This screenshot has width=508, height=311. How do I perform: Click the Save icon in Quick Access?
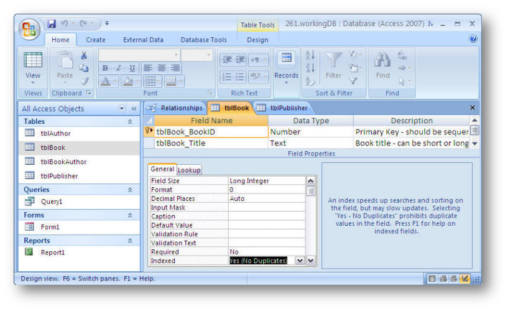pos(52,24)
